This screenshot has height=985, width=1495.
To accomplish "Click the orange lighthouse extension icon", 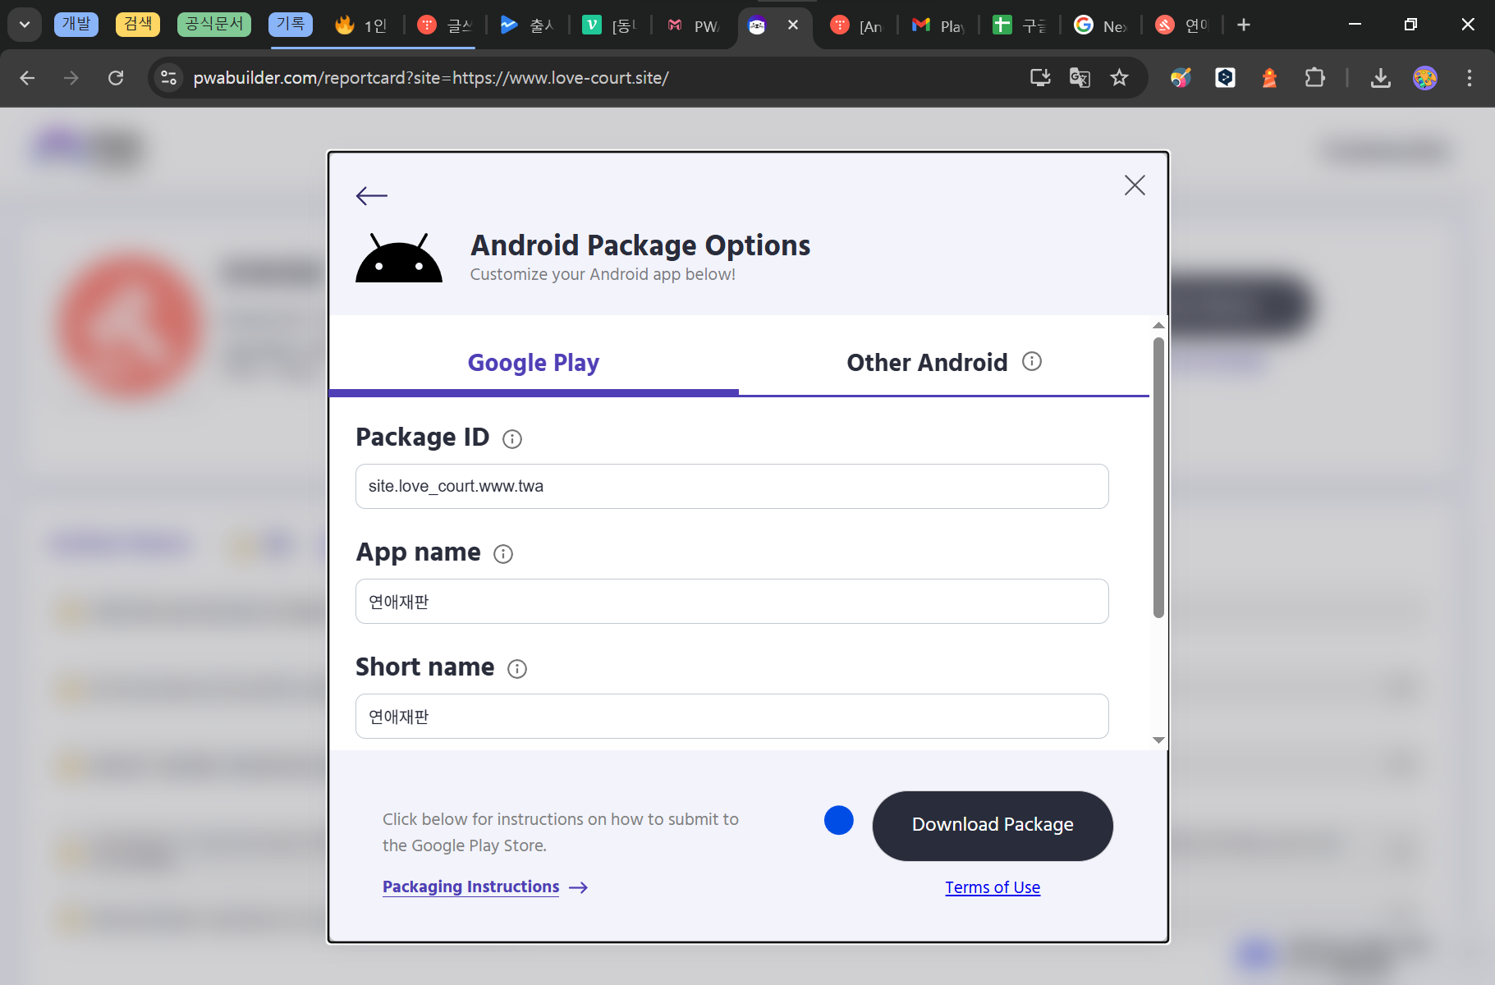I will [x=1269, y=78].
